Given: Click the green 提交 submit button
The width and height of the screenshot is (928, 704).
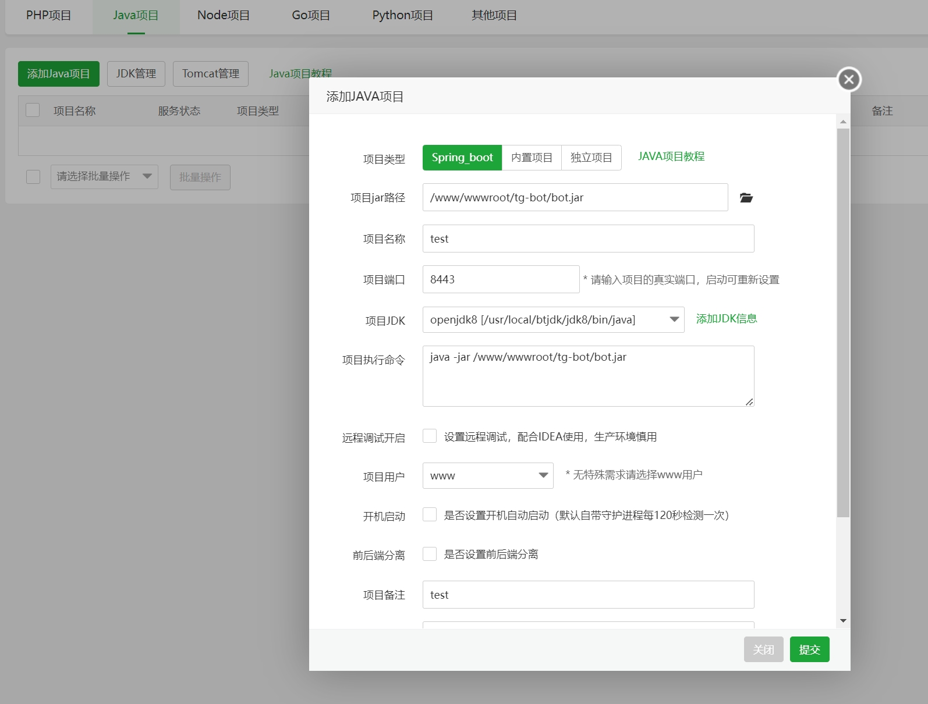Looking at the screenshot, I should pos(809,649).
